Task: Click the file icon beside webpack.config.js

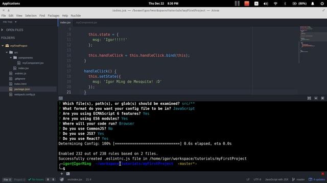Action: 11,95
